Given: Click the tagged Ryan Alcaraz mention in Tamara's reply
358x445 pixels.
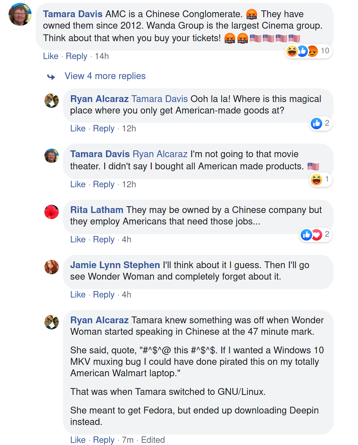Looking at the screenshot, I should (x=160, y=154).
